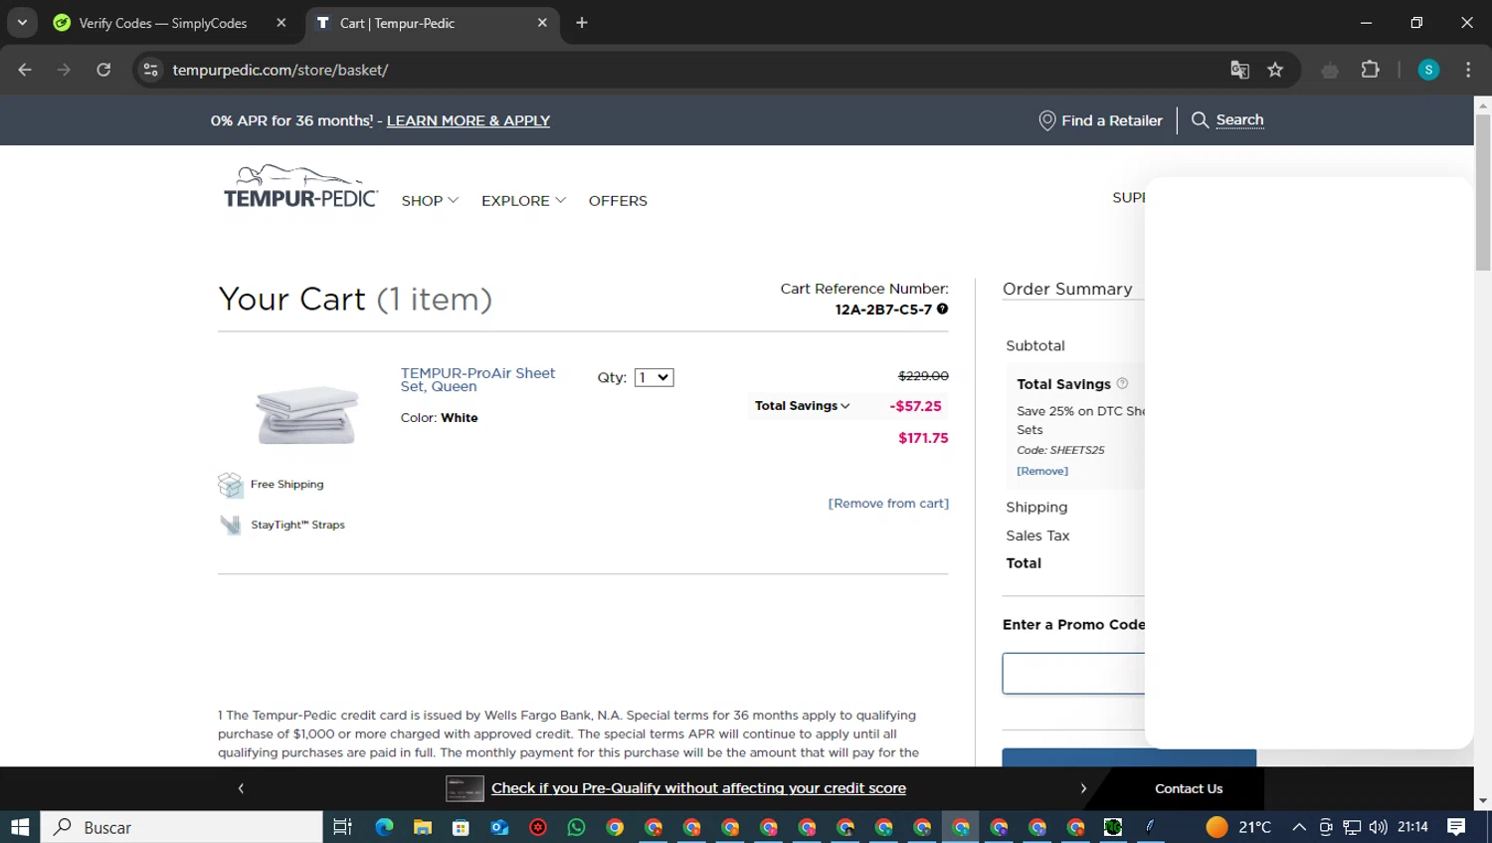Click the Contact Us button
1492x843 pixels.
[1189, 788]
